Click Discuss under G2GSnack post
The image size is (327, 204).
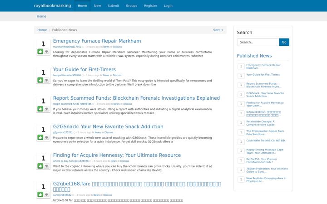pos(109,132)
